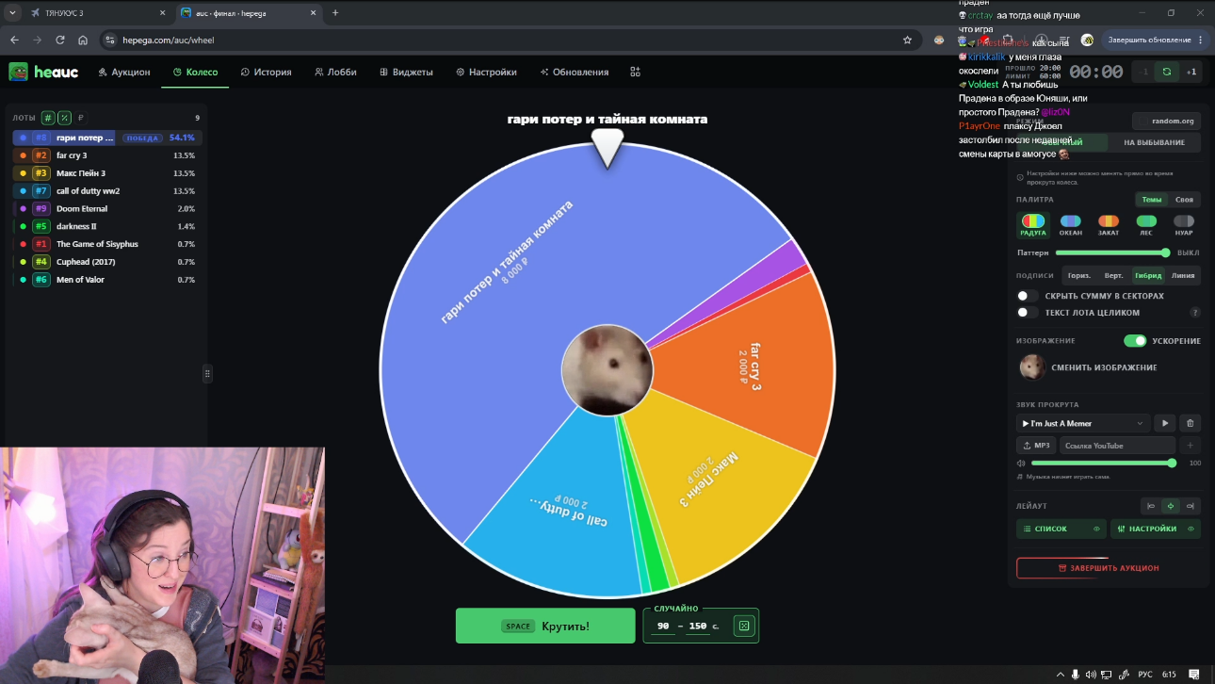Image resolution: width=1215 pixels, height=684 pixels.
Task: Go to the Лобби tab
Action: pyautogui.click(x=335, y=72)
